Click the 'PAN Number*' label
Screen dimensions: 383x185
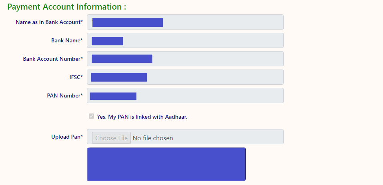pyautogui.click(x=65, y=95)
